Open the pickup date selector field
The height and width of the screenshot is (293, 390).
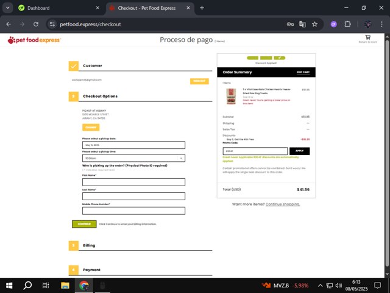[x=133, y=145]
